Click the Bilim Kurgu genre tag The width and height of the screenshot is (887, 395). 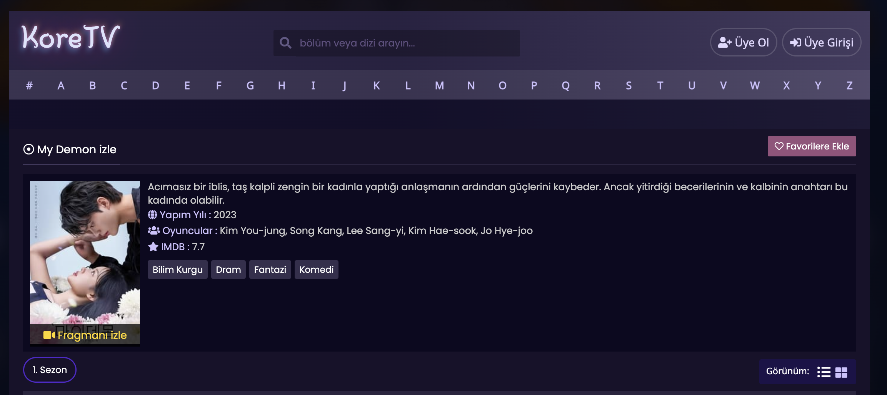point(177,270)
